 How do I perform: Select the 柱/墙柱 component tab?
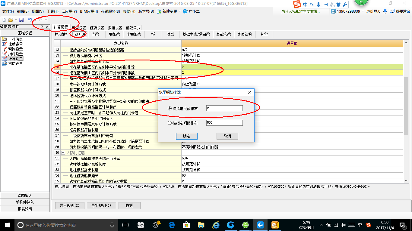tap(61, 34)
